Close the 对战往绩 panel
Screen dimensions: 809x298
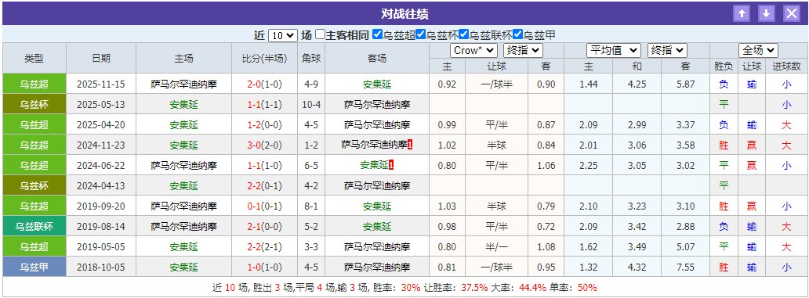click(792, 13)
